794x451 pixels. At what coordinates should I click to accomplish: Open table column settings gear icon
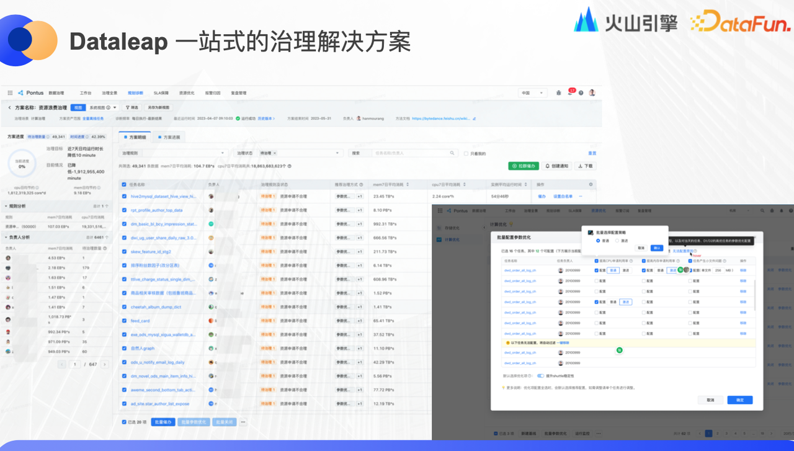[591, 184]
